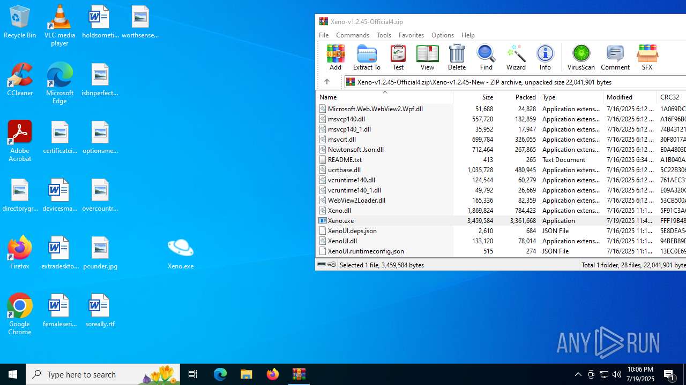Screen dimensions: 686x385
Task: Click the Delete trash can icon
Action: point(457,57)
